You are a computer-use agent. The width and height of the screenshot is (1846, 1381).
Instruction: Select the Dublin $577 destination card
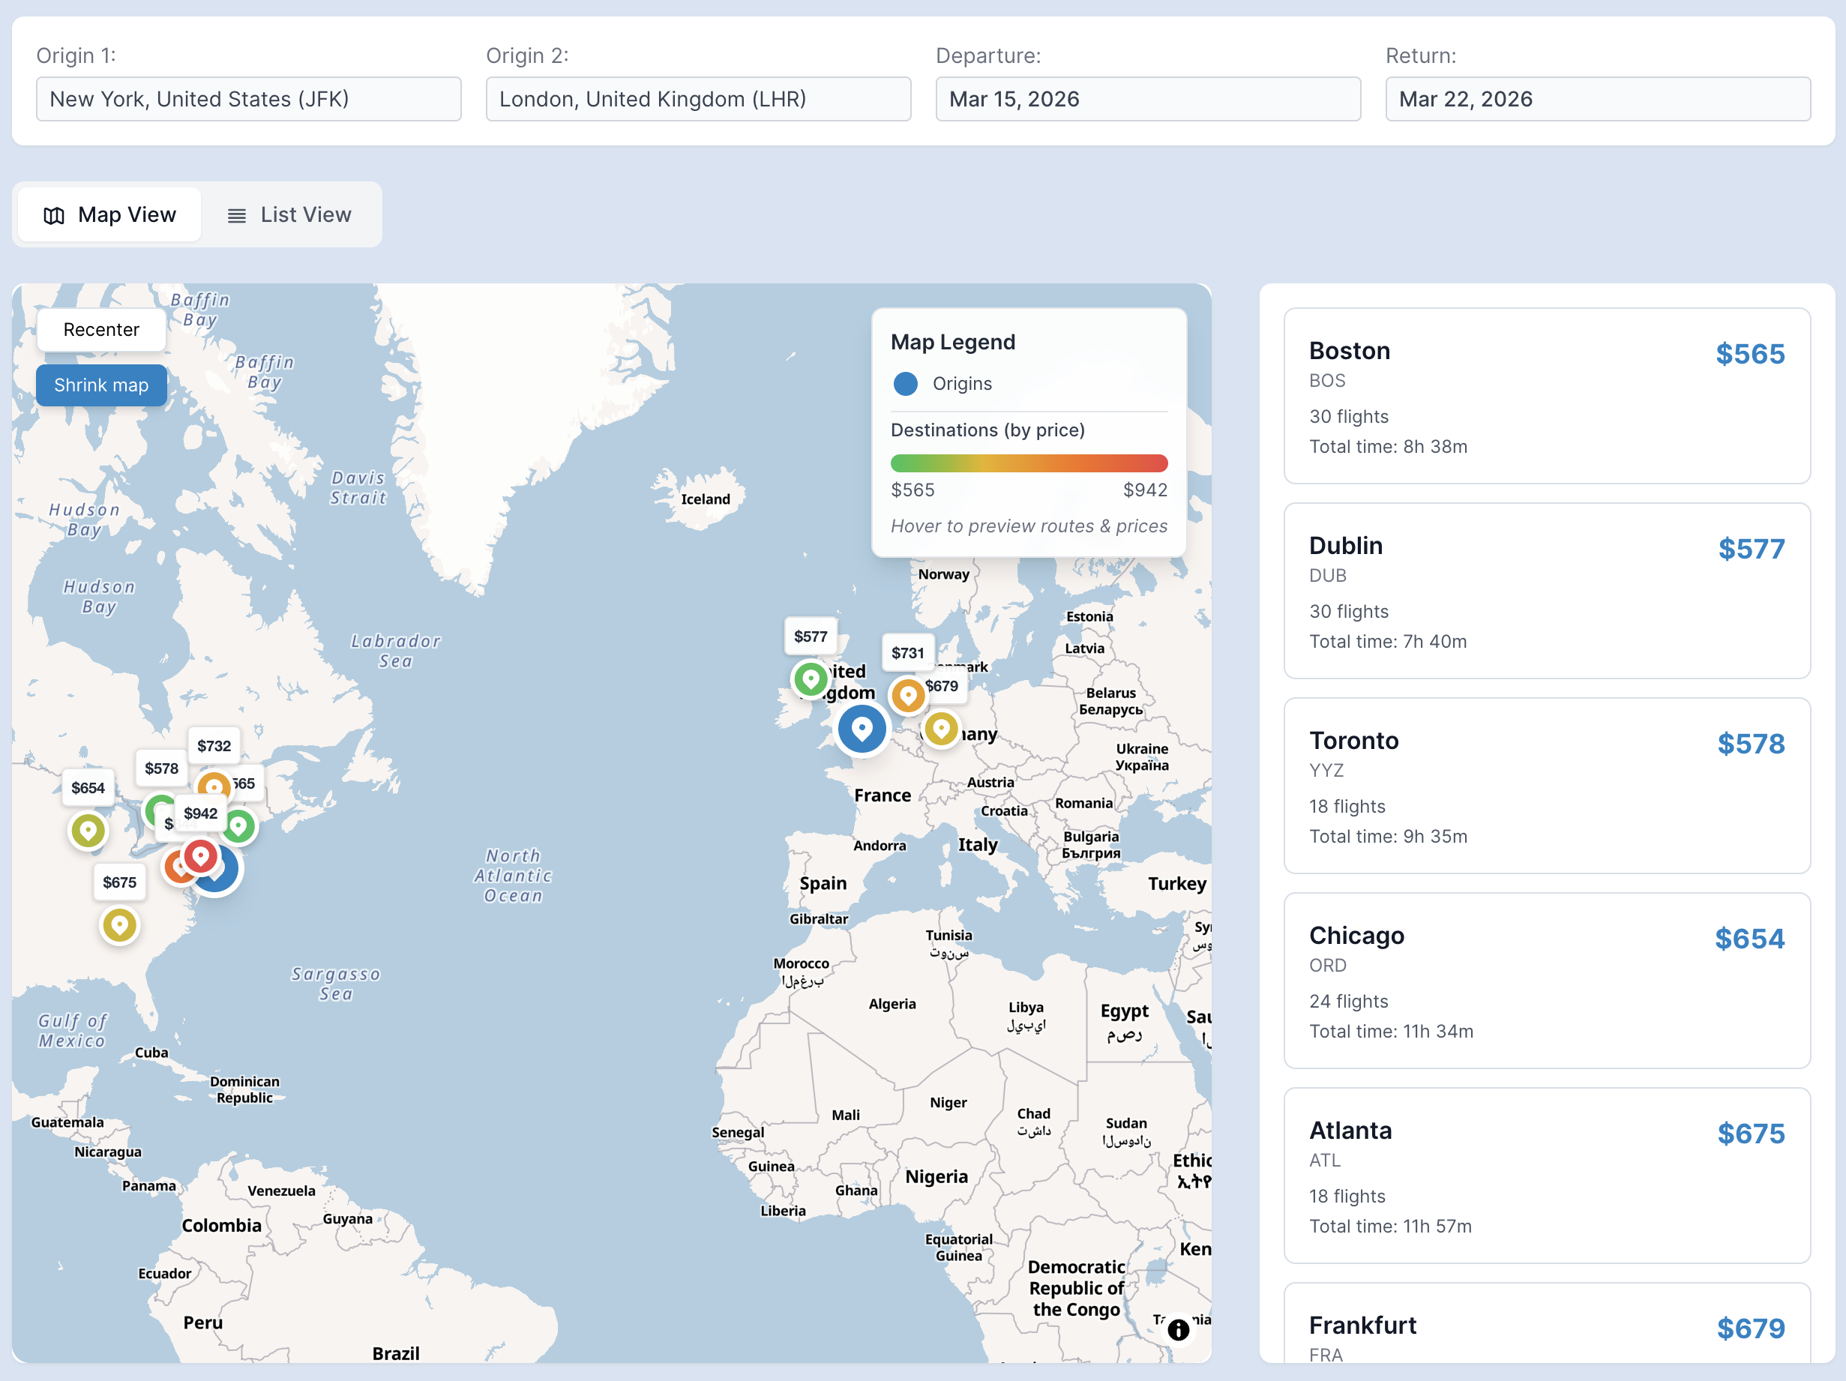point(1546,591)
